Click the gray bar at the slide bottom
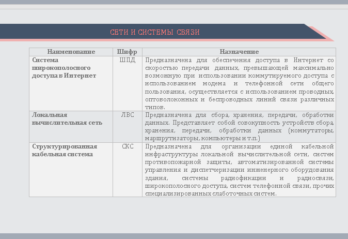Screen dimensions: 348x239 click(173, 236)
